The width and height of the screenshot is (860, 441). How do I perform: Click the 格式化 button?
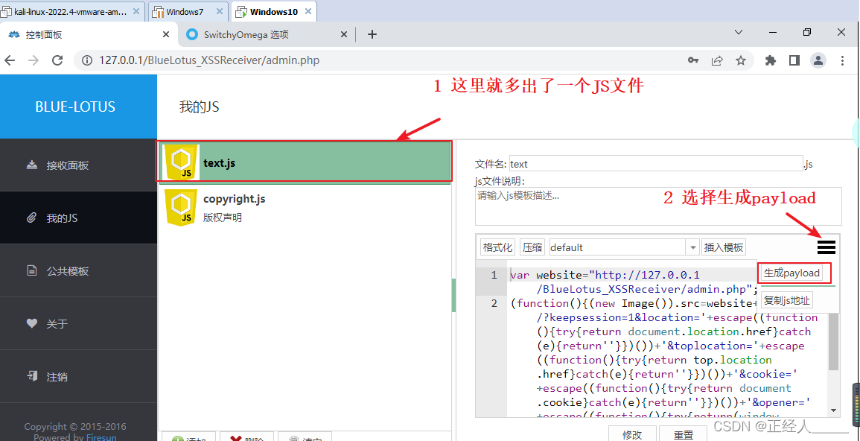(x=497, y=247)
